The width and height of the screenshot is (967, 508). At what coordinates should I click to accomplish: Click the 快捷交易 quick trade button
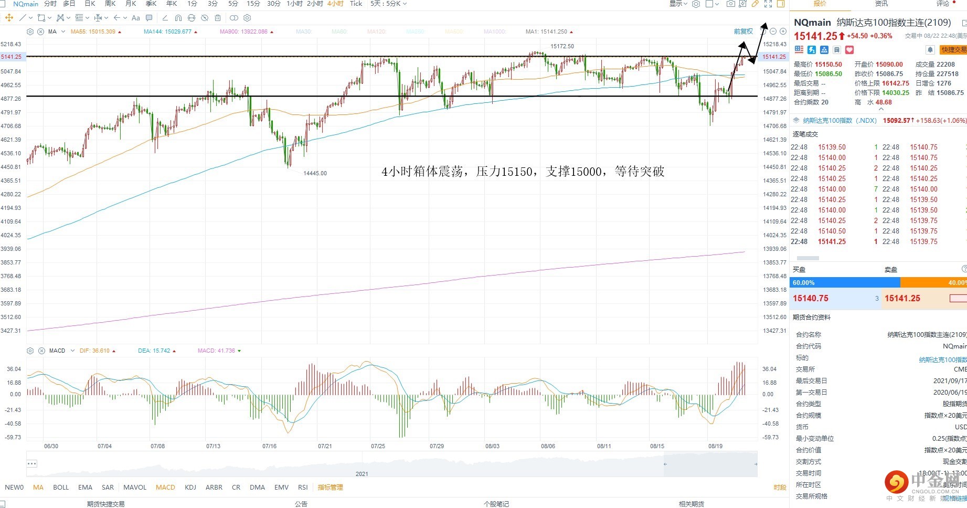(953, 50)
